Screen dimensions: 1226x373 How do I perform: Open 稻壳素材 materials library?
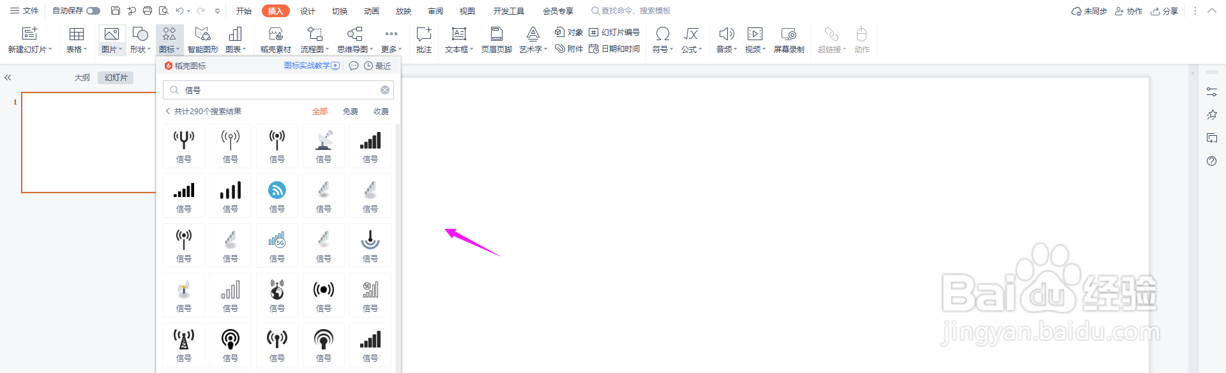point(276,40)
